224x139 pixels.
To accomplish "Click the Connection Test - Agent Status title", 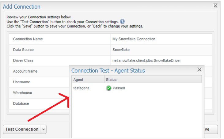I will (x=108, y=71).
